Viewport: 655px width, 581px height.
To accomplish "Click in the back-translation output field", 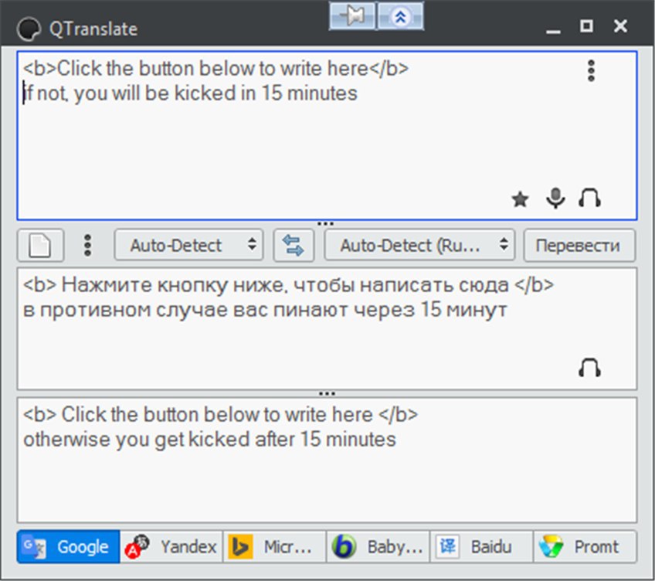I will click(327, 460).
